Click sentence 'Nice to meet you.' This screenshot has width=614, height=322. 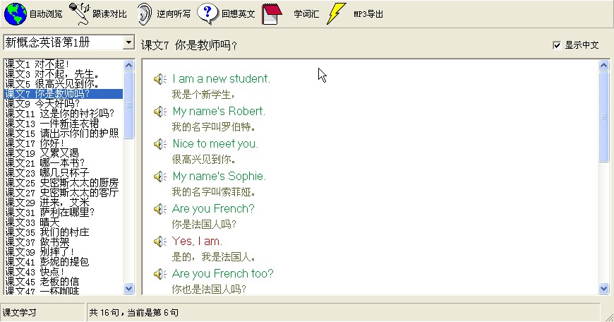tap(215, 144)
